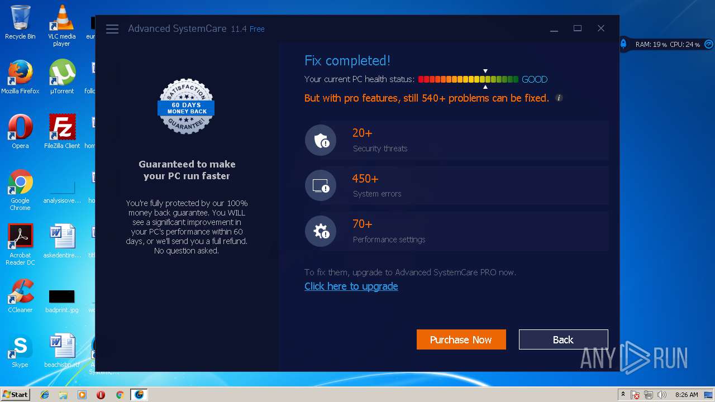Image resolution: width=715 pixels, height=402 pixels.
Task: Click the '450+' System errors count
Action: (365, 179)
